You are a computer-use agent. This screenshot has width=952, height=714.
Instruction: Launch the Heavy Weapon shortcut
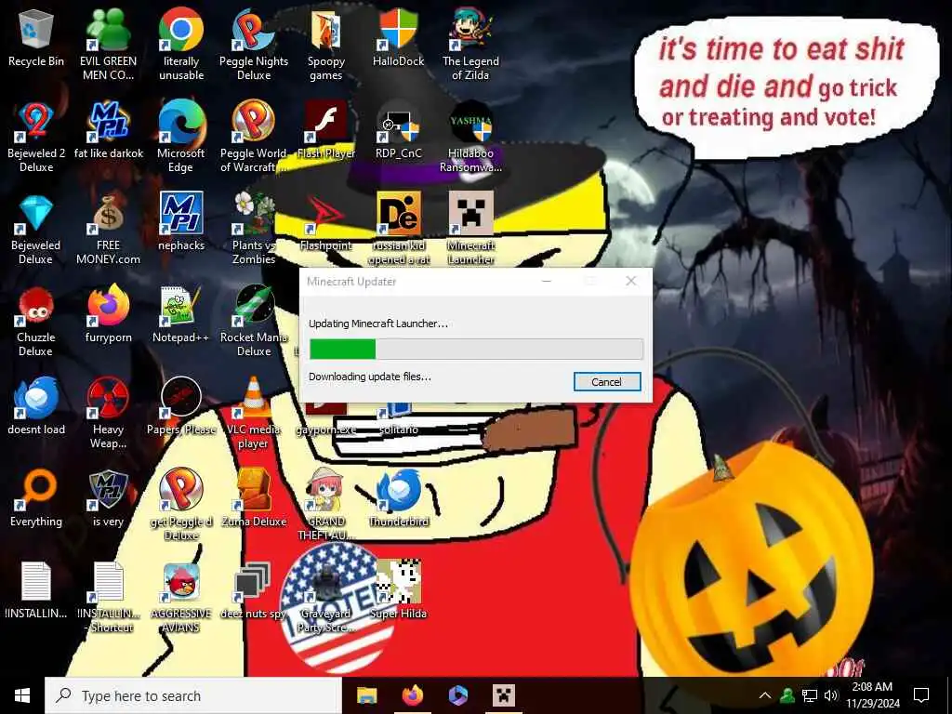coord(108,414)
